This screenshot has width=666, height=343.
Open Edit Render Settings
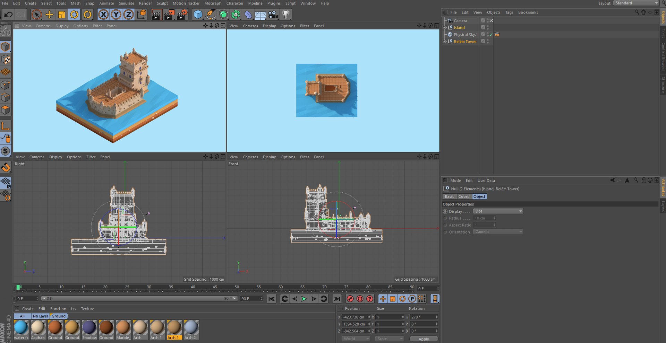click(182, 15)
